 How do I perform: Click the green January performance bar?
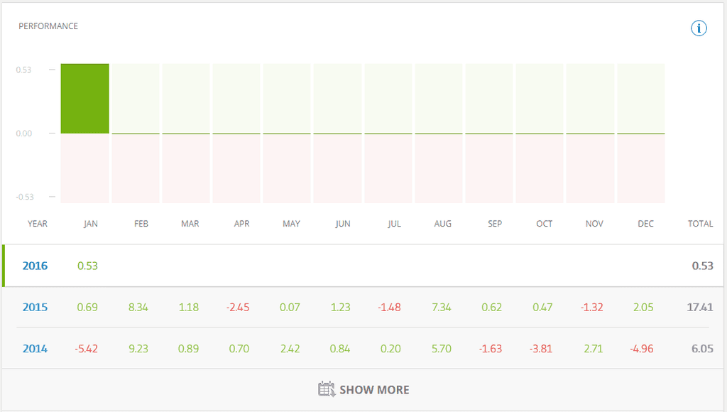[85, 98]
